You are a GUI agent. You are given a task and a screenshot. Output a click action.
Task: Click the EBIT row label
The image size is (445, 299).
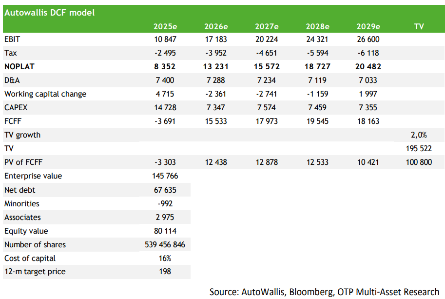click(x=12, y=39)
